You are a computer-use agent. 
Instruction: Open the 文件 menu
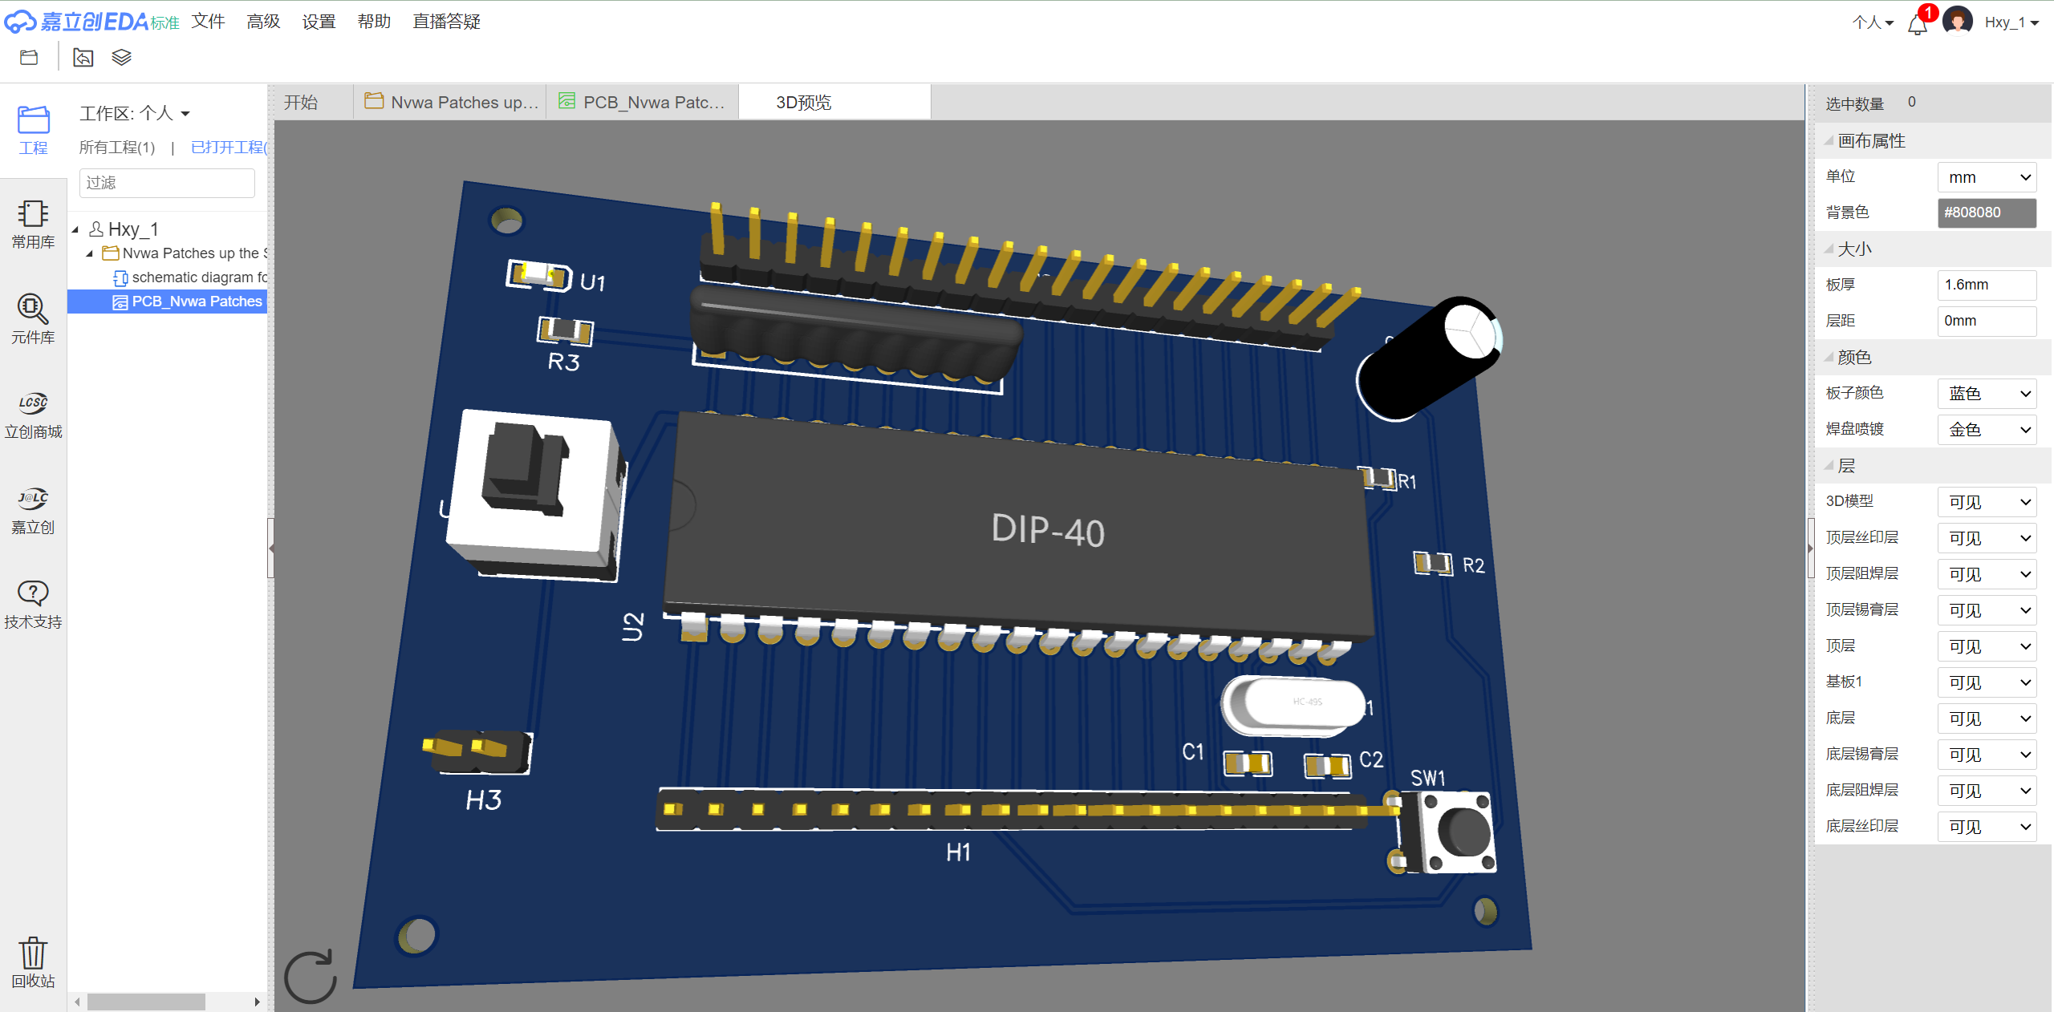pos(208,22)
